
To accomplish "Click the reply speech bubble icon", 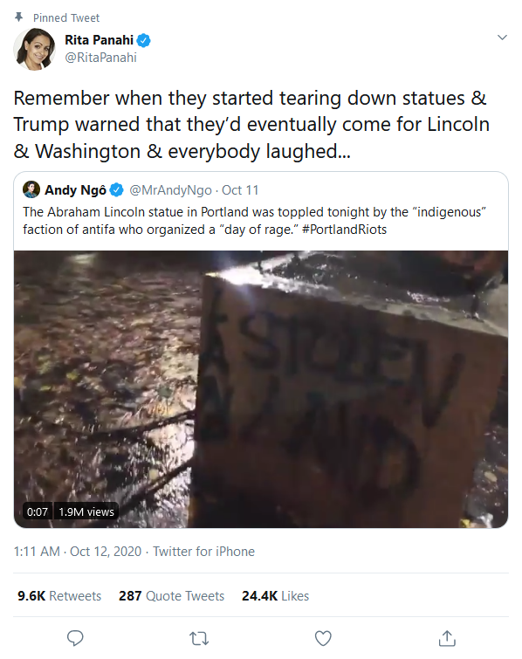I will tap(75, 638).
